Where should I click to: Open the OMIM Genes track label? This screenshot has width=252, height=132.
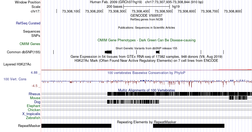pyautogui.click(x=30, y=44)
